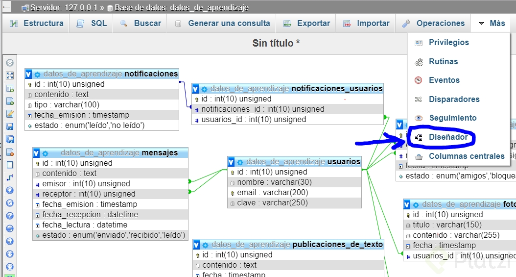Click the Save page as icon
The width and height of the screenshot is (516, 277).
click(x=10, y=139)
